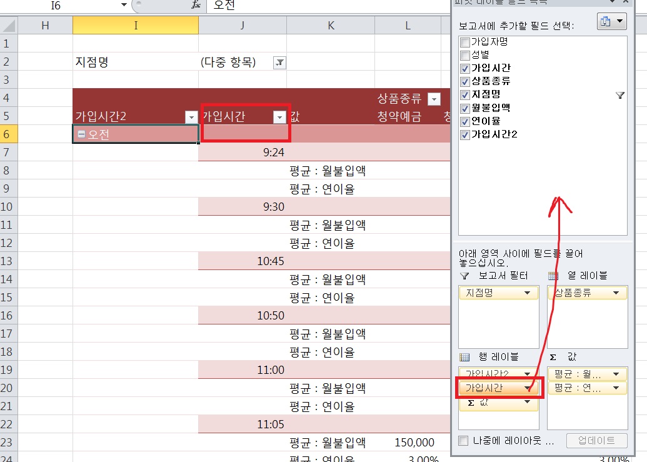Screen dimensions: 647x462
Task: Open the 상품종류 column label filter dropdown
Action: [x=434, y=99]
